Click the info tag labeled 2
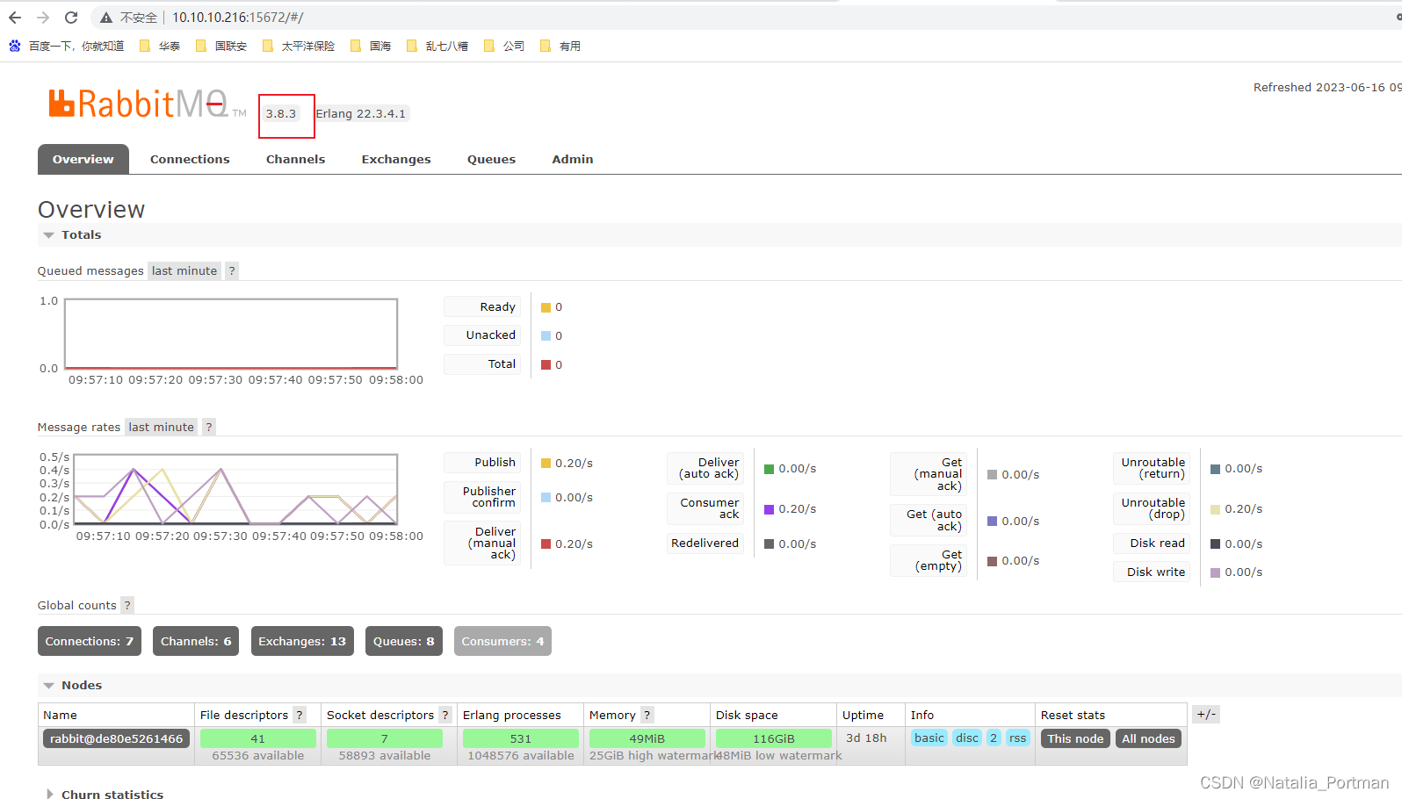Viewport: 1402px width, 799px height. pos(994,738)
